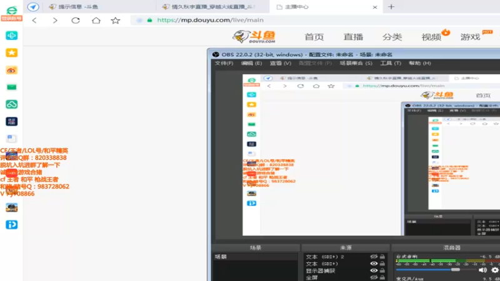500x281 pixels.
Task: Click the blue compass icon beside tabs
Action: pos(33,7)
